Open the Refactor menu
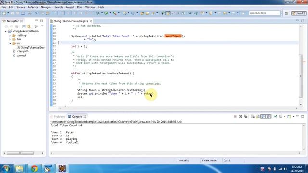 pyautogui.click(x=33, y=7)
